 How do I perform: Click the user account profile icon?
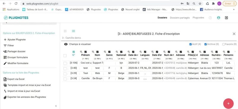pos(219,18)
